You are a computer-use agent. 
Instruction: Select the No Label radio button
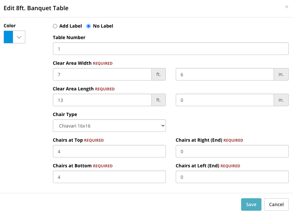(x=89, y=26)
